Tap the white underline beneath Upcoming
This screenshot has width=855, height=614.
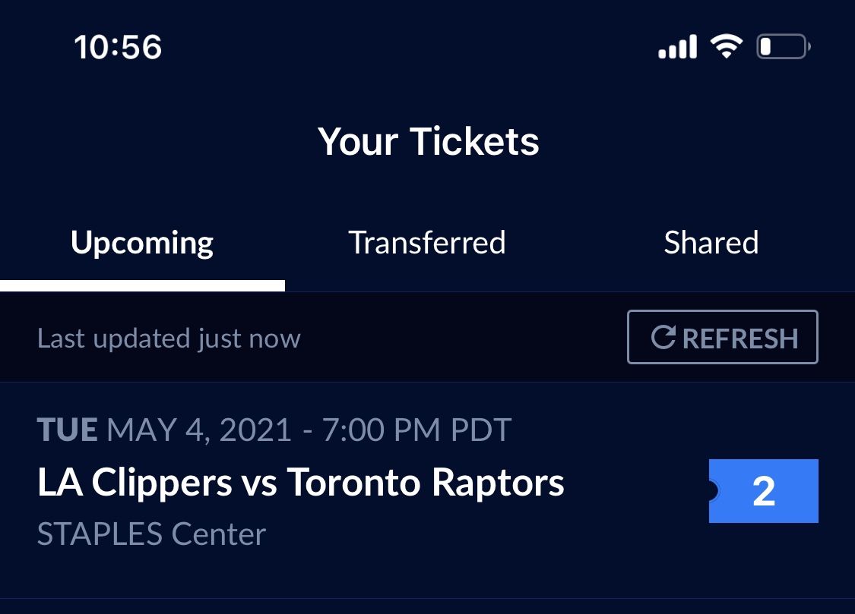(x=142, y=286)
